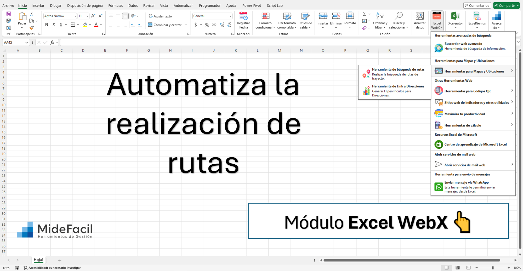Expand Herramientas para Códigos QR submenu
The height and width of the screenshot is (271, 523).
(473, 91)
